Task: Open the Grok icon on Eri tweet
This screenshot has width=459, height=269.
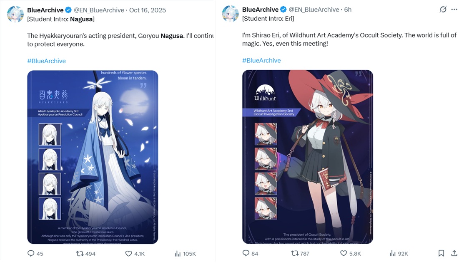Action: point(443,9)
